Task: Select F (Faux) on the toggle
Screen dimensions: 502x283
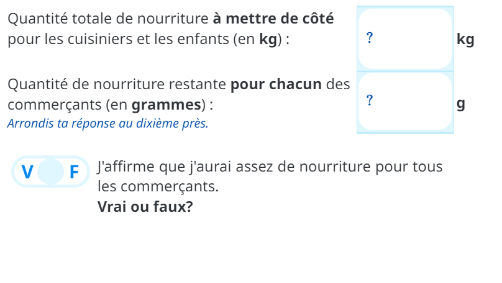Action: tap(74, 172)
